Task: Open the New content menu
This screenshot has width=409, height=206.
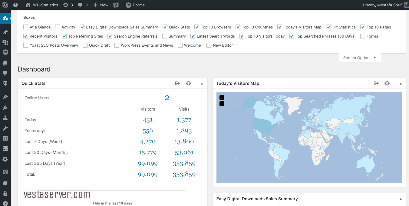Action: 101,5
